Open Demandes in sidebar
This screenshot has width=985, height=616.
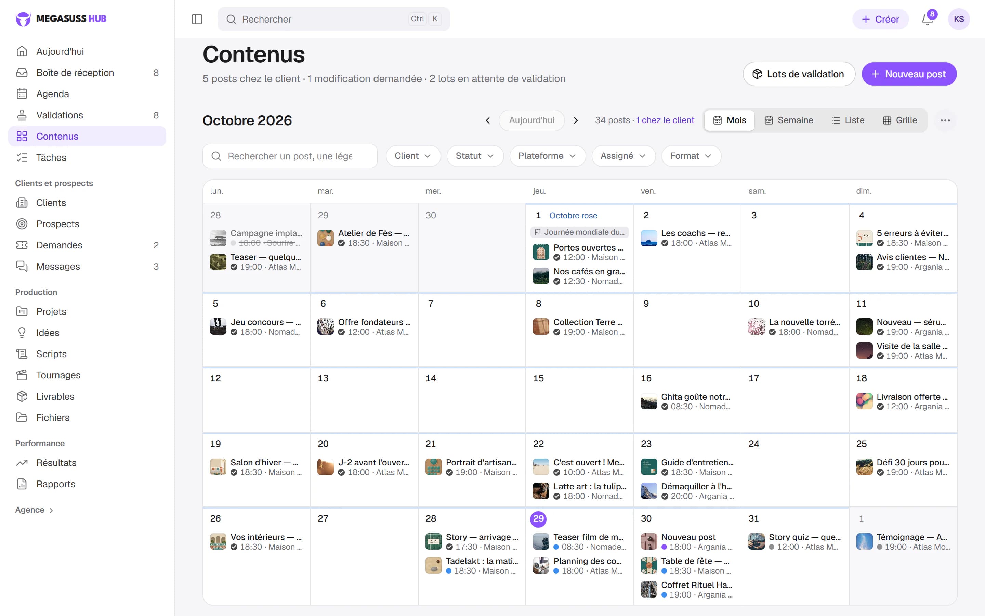[x=87, y=245]
